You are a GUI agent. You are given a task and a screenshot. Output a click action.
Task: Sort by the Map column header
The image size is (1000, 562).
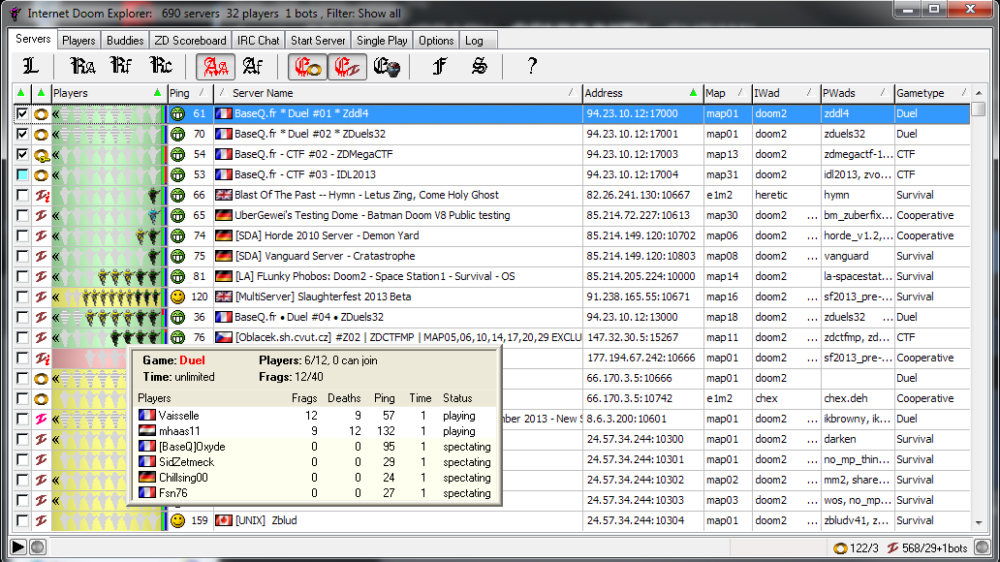[x=726, y=93]
